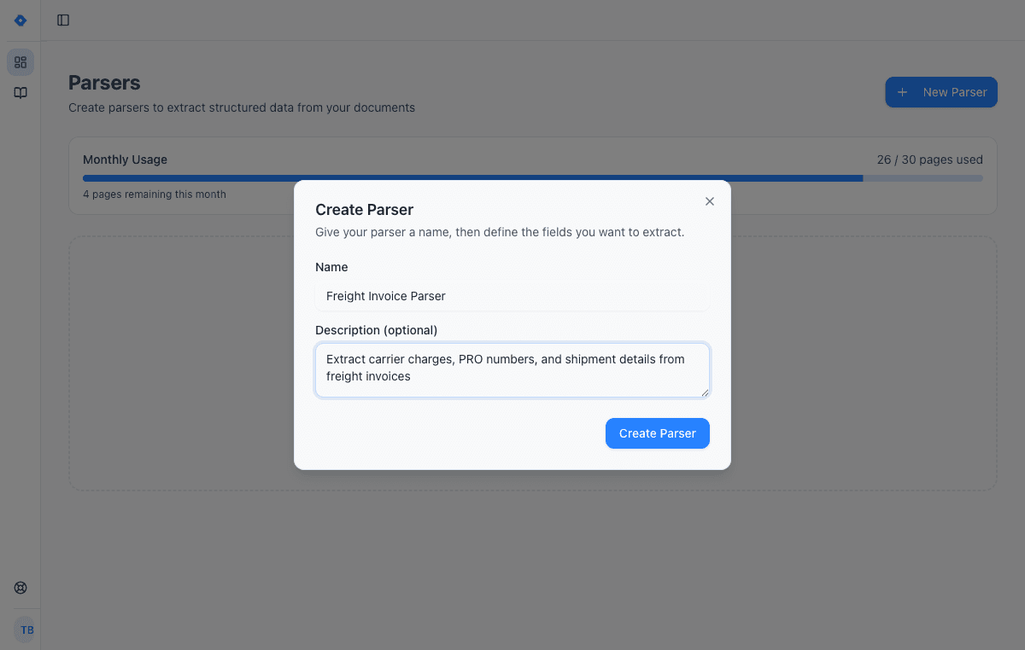Select the Name text reading Freight Invoice Parser
The height and width of the screenshot is (650, 1025).
(385, 295)
